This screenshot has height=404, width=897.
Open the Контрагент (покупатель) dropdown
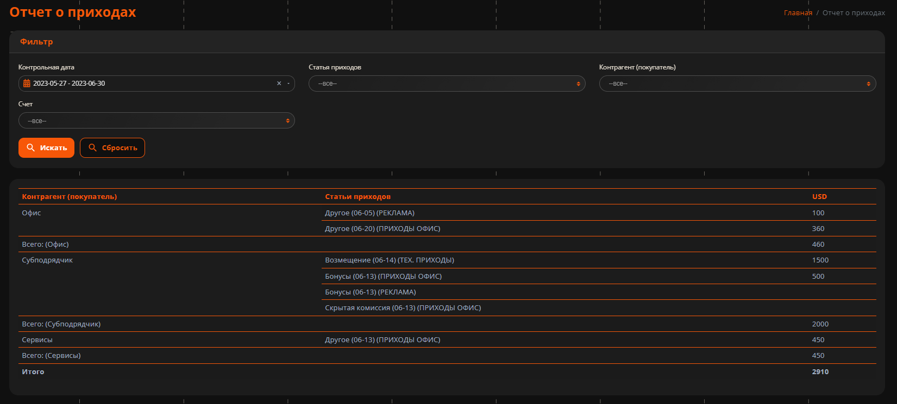(737, 84)
